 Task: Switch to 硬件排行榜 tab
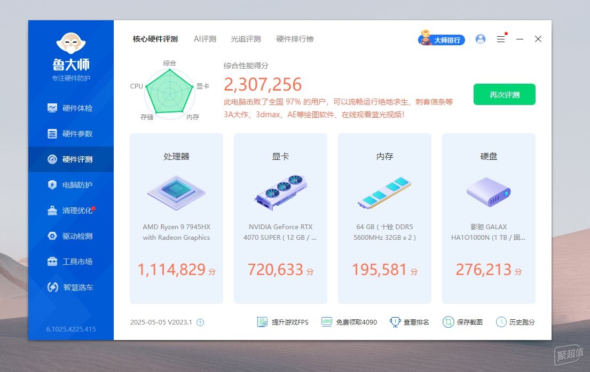[x=295, y=39]
